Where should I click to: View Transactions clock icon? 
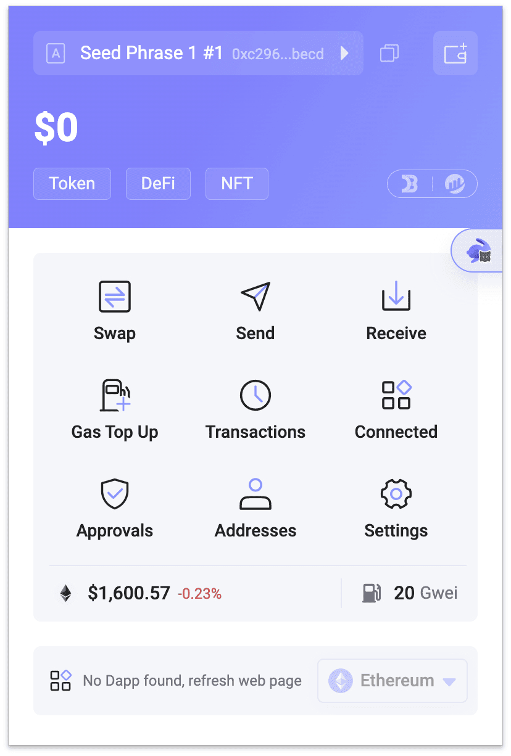pyautogui.click(x=255, y=395)
